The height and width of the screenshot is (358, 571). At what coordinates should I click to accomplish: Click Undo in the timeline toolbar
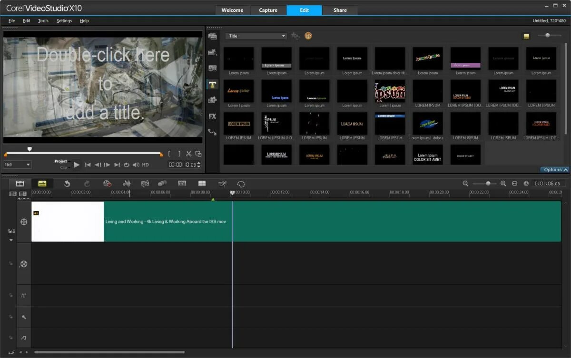pyautogui.click(x=67, y=184)
